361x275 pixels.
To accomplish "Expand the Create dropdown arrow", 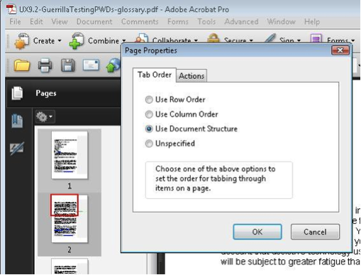I will point(60,41).
